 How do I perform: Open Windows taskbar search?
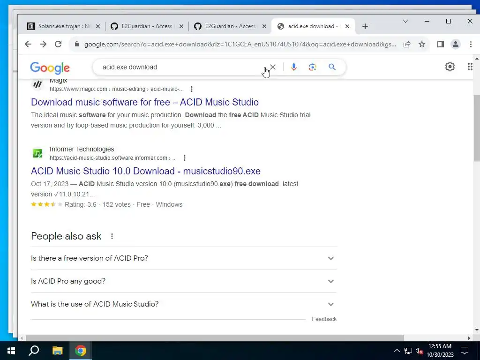pos(34,351)
